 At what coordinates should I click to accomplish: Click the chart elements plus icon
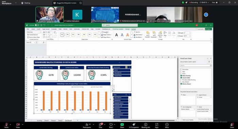tap(113, 86)
